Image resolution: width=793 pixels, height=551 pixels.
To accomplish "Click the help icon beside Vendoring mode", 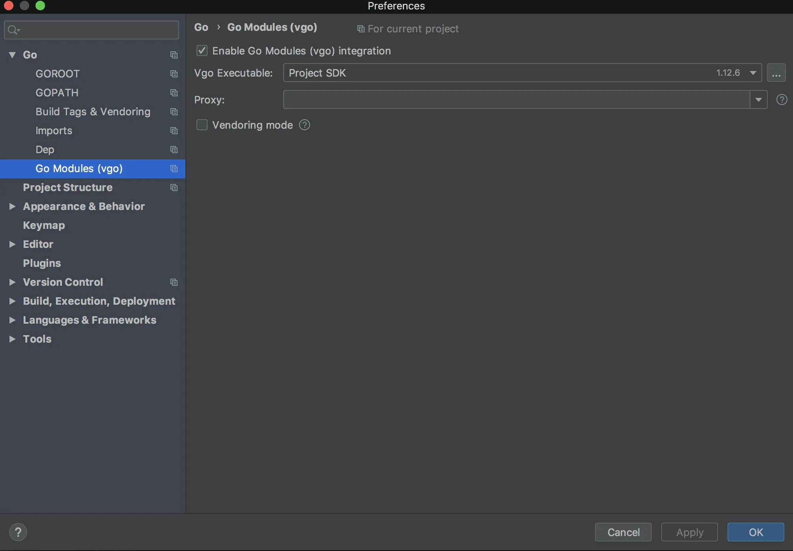I will (305, 125).
